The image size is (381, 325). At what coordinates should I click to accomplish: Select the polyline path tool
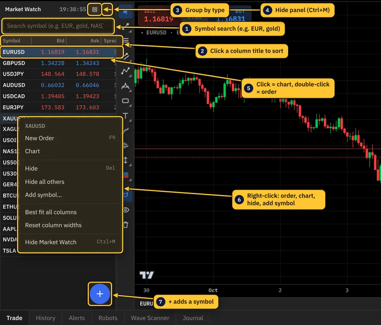pos(125,71)
